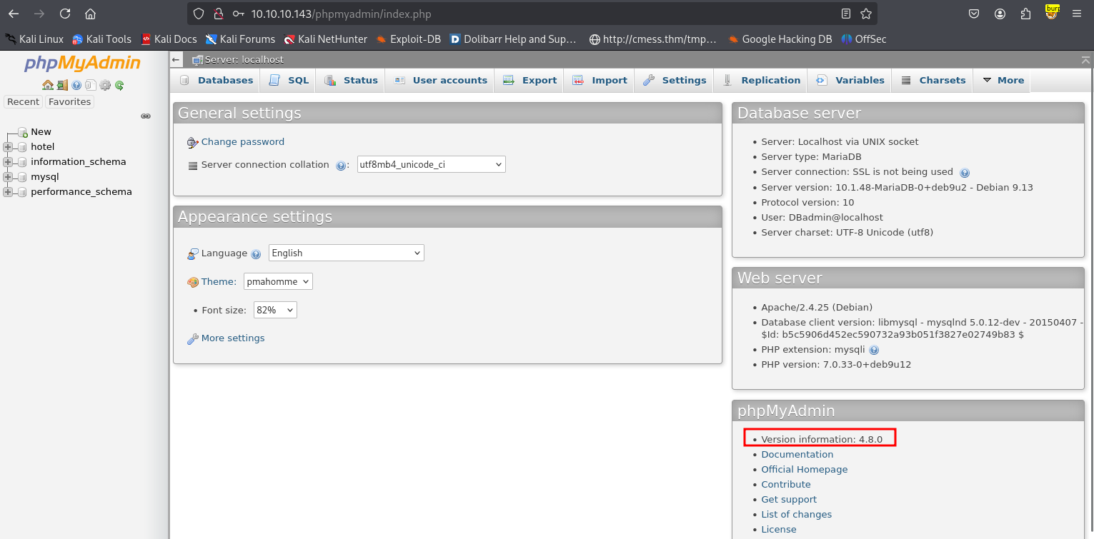Open the Theme dropdown showing pmahomme
Screen dimensions: 1094x539
(x=278, y=281)
